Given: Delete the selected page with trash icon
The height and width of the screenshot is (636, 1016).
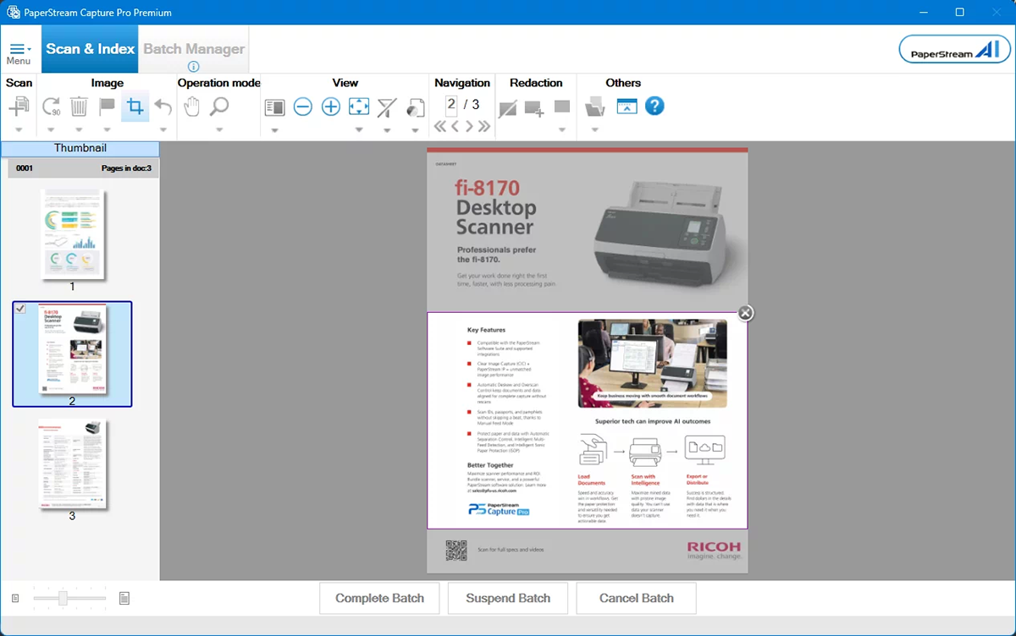Looking at the screenshot, I should 79,107.
